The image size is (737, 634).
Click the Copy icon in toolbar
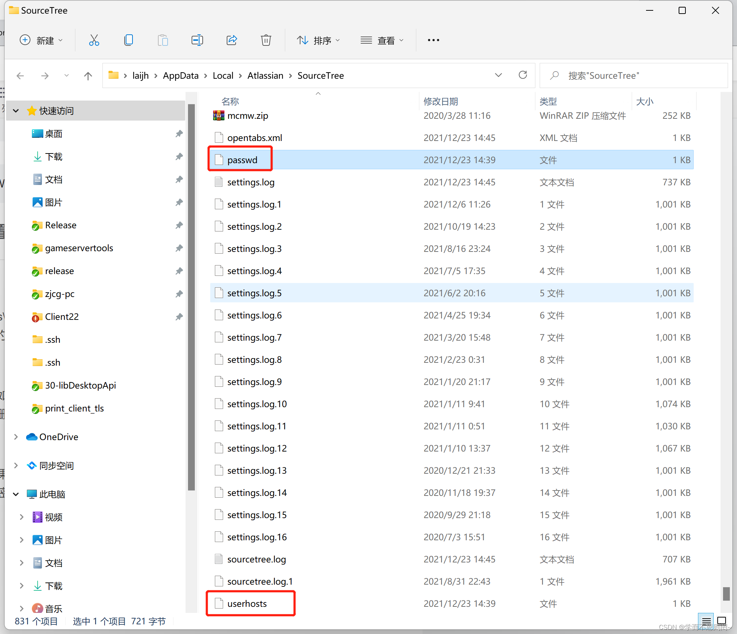click(x=129, y=40)
